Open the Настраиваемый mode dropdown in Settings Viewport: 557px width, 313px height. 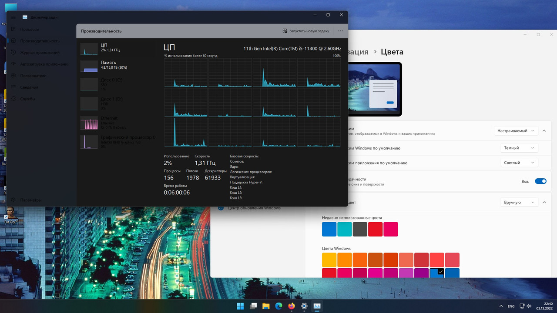tap(516, 130)
